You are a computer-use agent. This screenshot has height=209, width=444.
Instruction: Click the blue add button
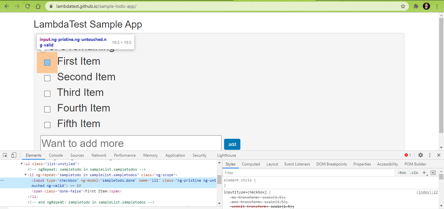pos(232,144)
